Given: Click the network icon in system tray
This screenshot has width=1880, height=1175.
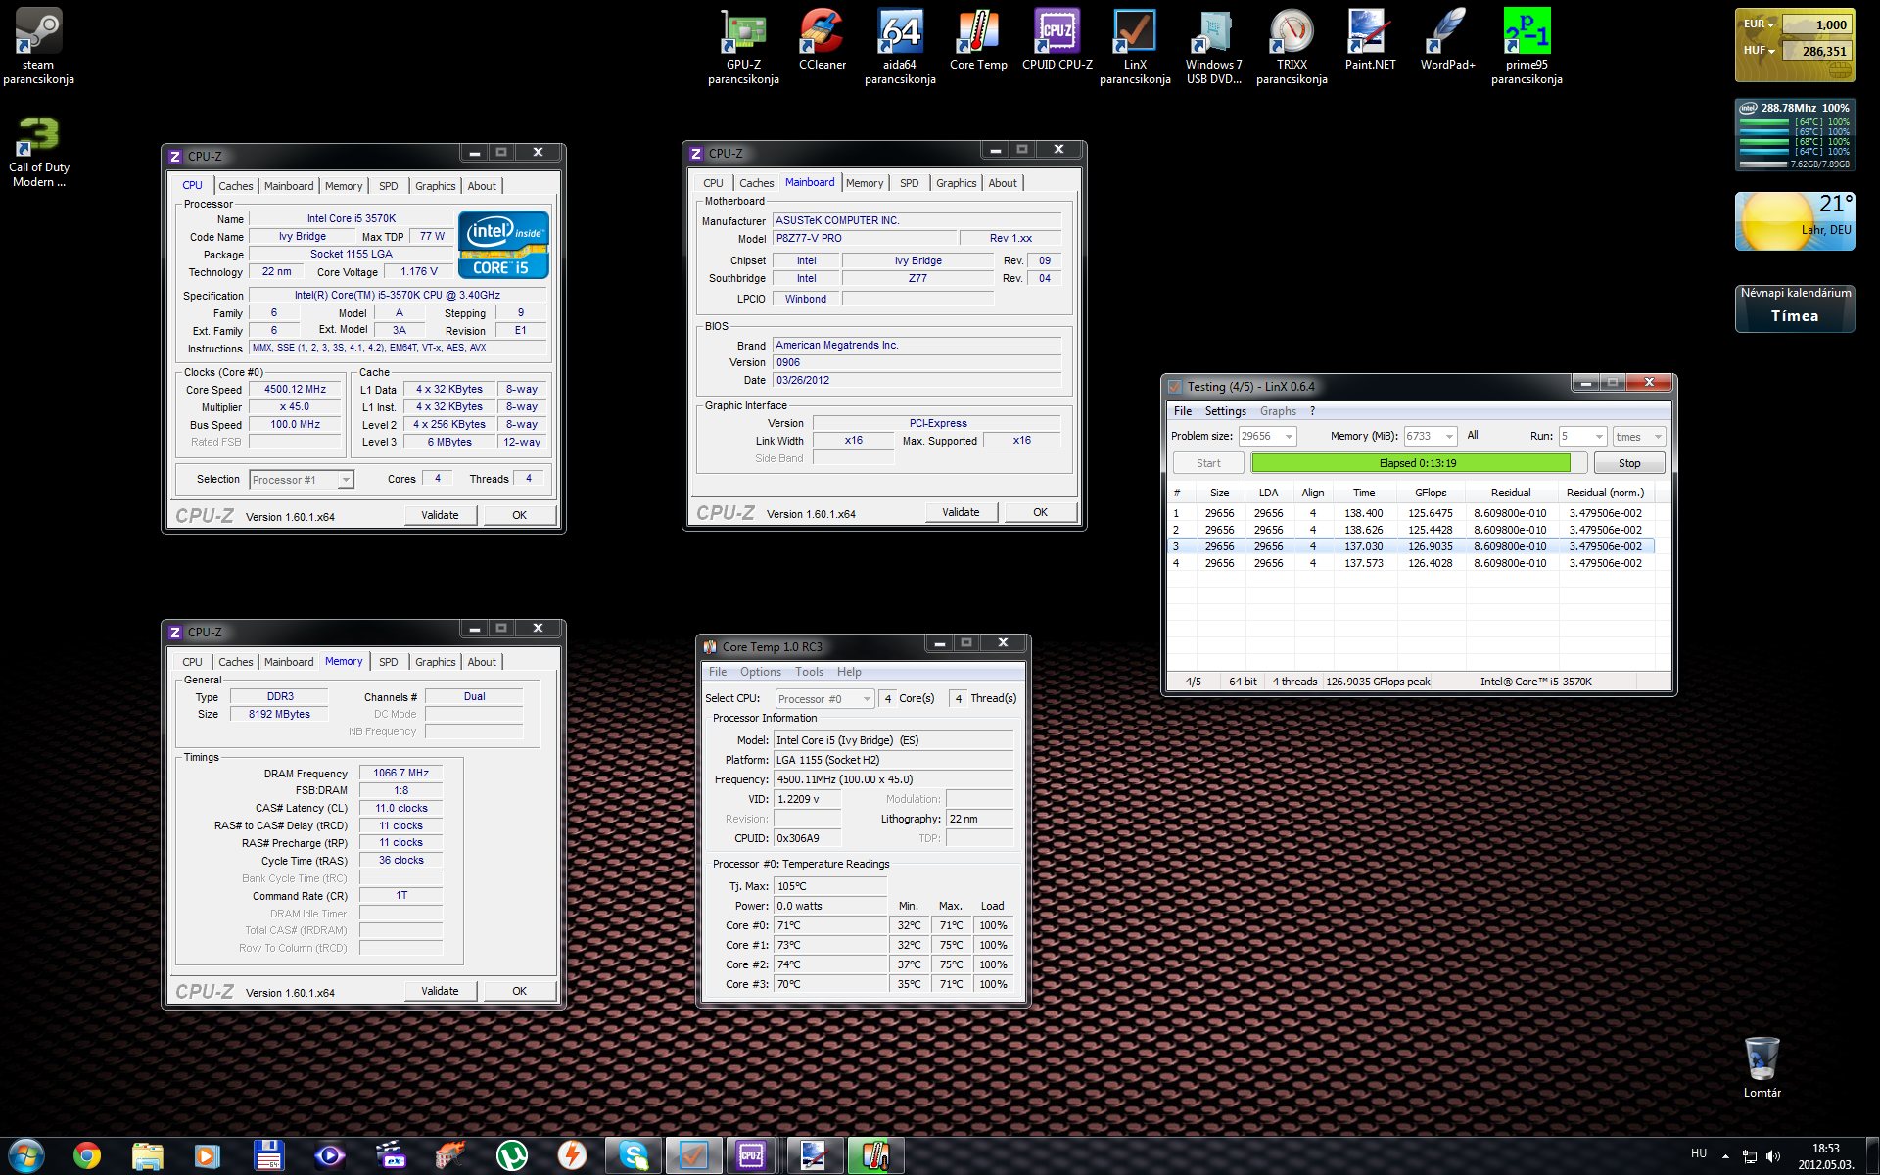Looking at the screenshot, I should [1750, 1156].
